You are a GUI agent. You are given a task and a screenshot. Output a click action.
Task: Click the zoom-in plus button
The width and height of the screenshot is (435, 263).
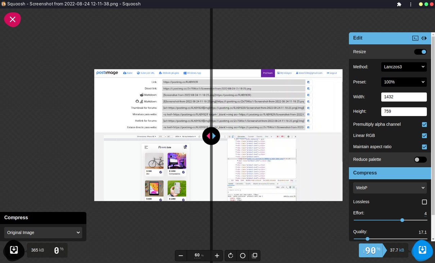coord(217,256)
